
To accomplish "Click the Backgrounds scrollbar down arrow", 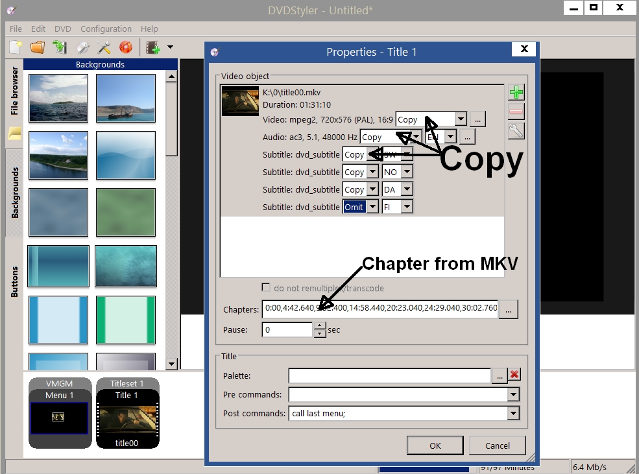I will pyautogui.click(x=171, y=364).
